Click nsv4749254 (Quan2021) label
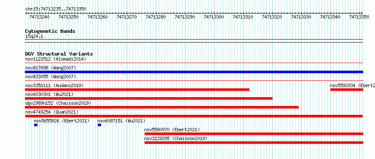This screenshot has width=375, height=159. click(x=52, y=112)
